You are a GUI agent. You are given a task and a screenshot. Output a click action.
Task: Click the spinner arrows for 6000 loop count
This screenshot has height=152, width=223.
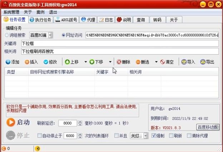point(80,136)
